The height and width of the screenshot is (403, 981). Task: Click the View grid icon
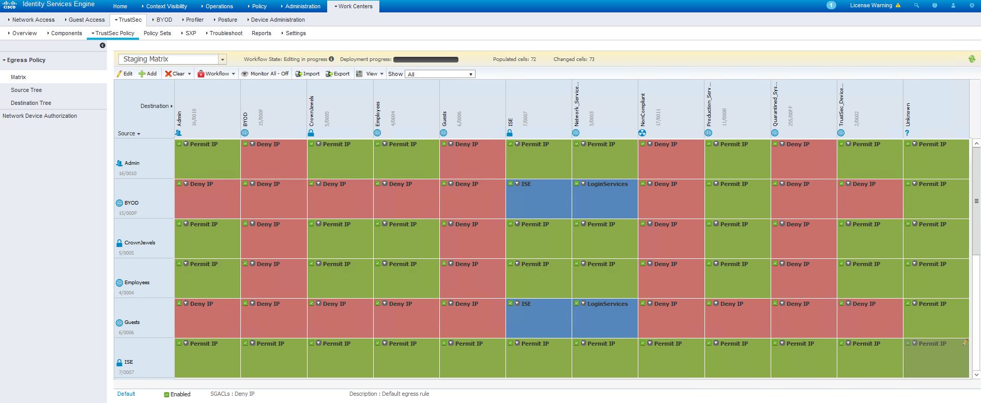[x=359, y=74]
